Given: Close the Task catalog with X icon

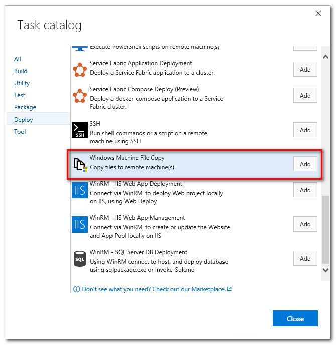Looking at the screenshot, I should [x=318, y=13].
